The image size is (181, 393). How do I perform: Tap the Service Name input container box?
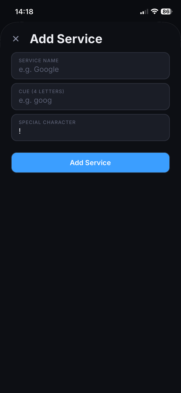point(90,65)
